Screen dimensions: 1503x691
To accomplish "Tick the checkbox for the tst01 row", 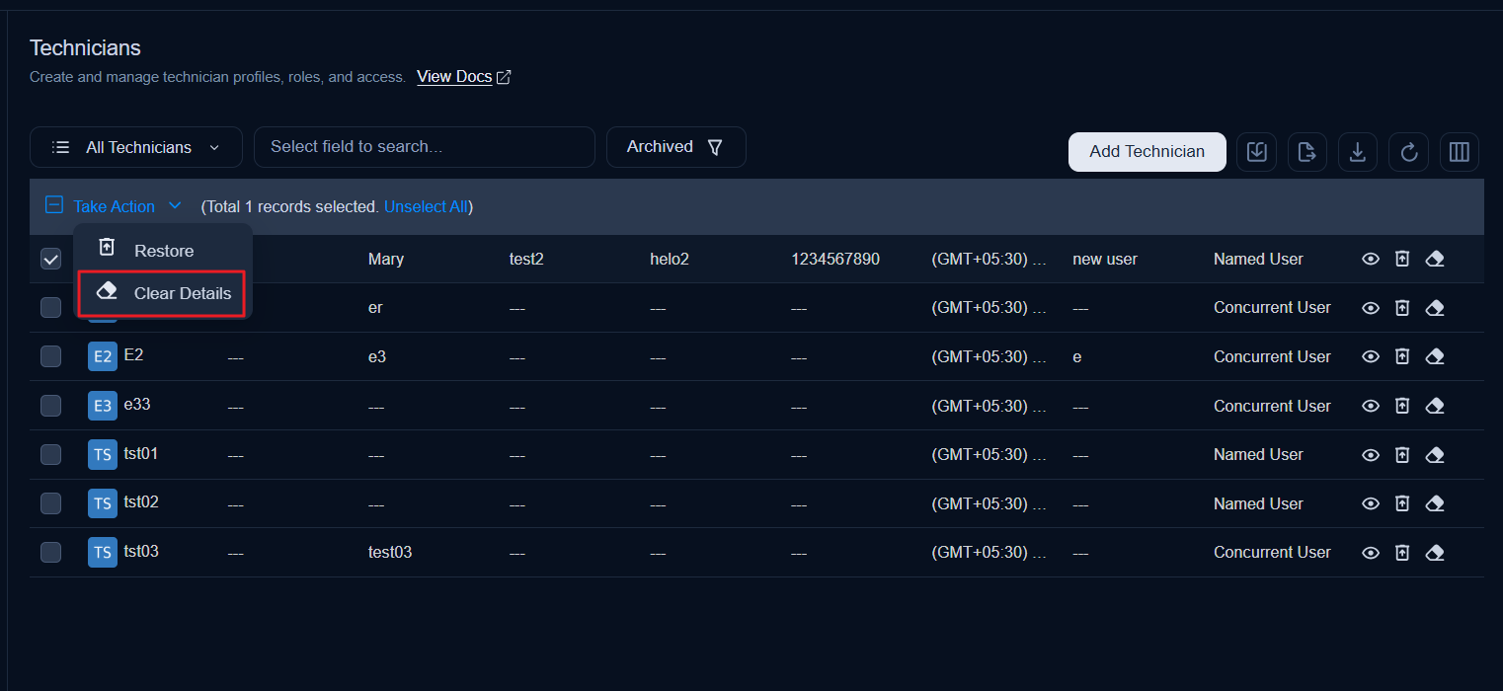I will click(50, 454).
